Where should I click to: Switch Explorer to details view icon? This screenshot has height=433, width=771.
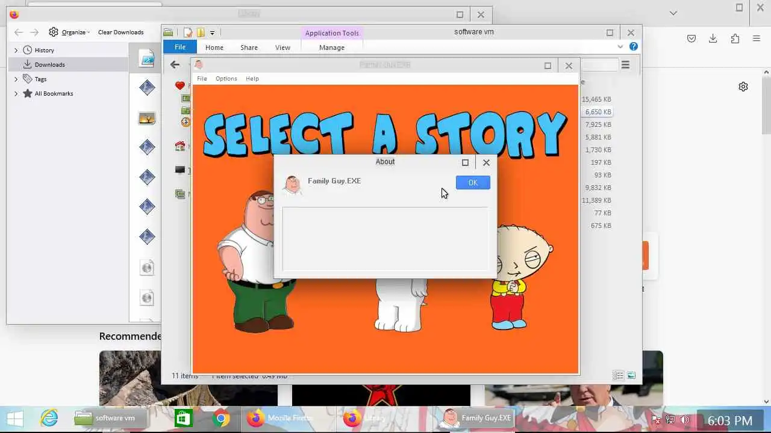[x=618, y=376]
